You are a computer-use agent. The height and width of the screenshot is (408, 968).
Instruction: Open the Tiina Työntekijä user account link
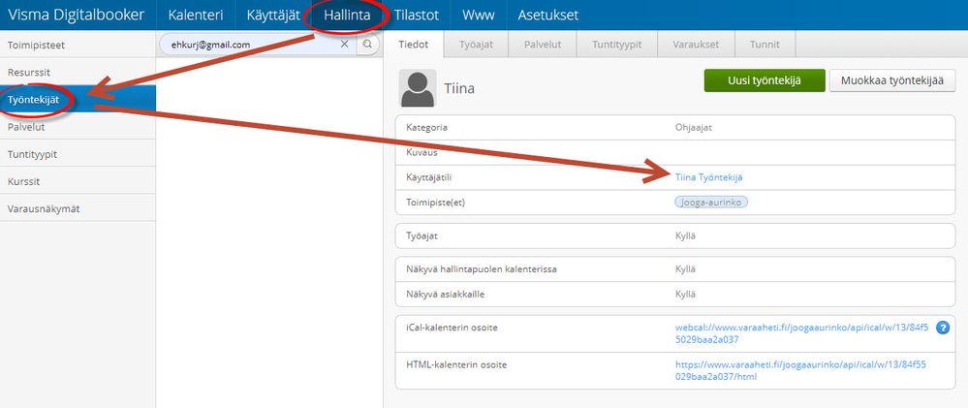[709, 177]
